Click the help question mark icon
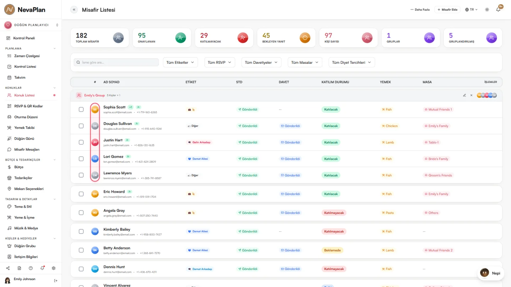This screenshot has width=511, height=287. pos(31,268)
